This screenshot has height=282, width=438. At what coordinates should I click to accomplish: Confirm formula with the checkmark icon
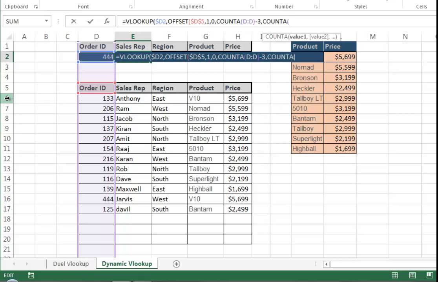coord(90,21)
